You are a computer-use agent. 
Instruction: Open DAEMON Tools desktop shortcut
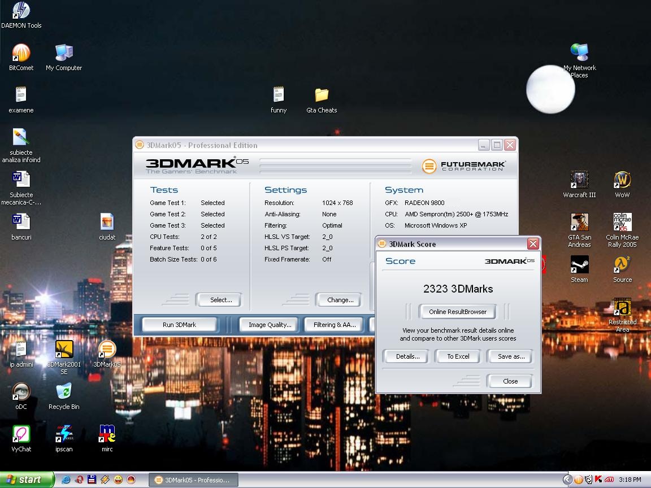point(21,15)
